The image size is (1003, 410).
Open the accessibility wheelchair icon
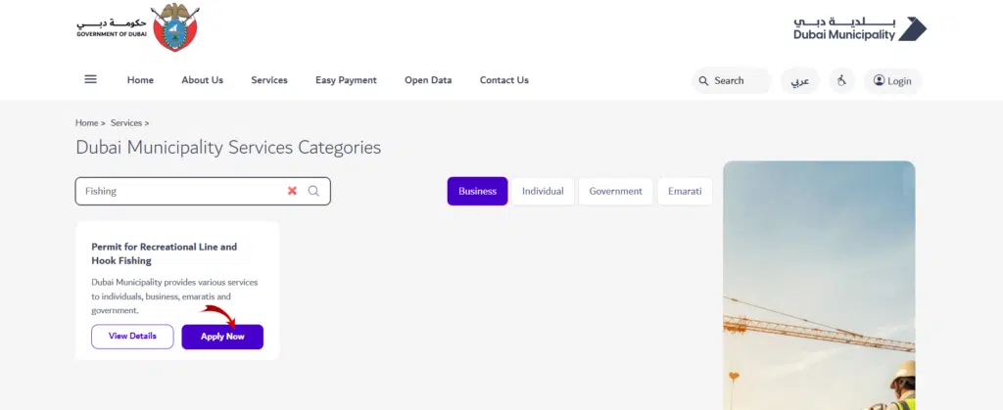[x=841, y=80]
